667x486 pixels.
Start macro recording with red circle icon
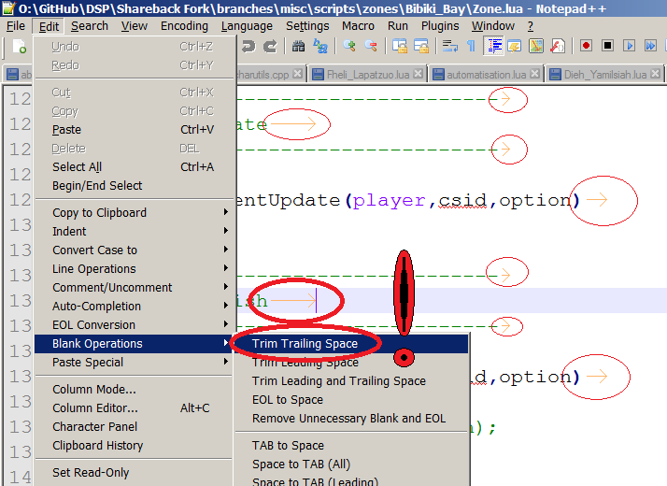(x=587, y=46)
